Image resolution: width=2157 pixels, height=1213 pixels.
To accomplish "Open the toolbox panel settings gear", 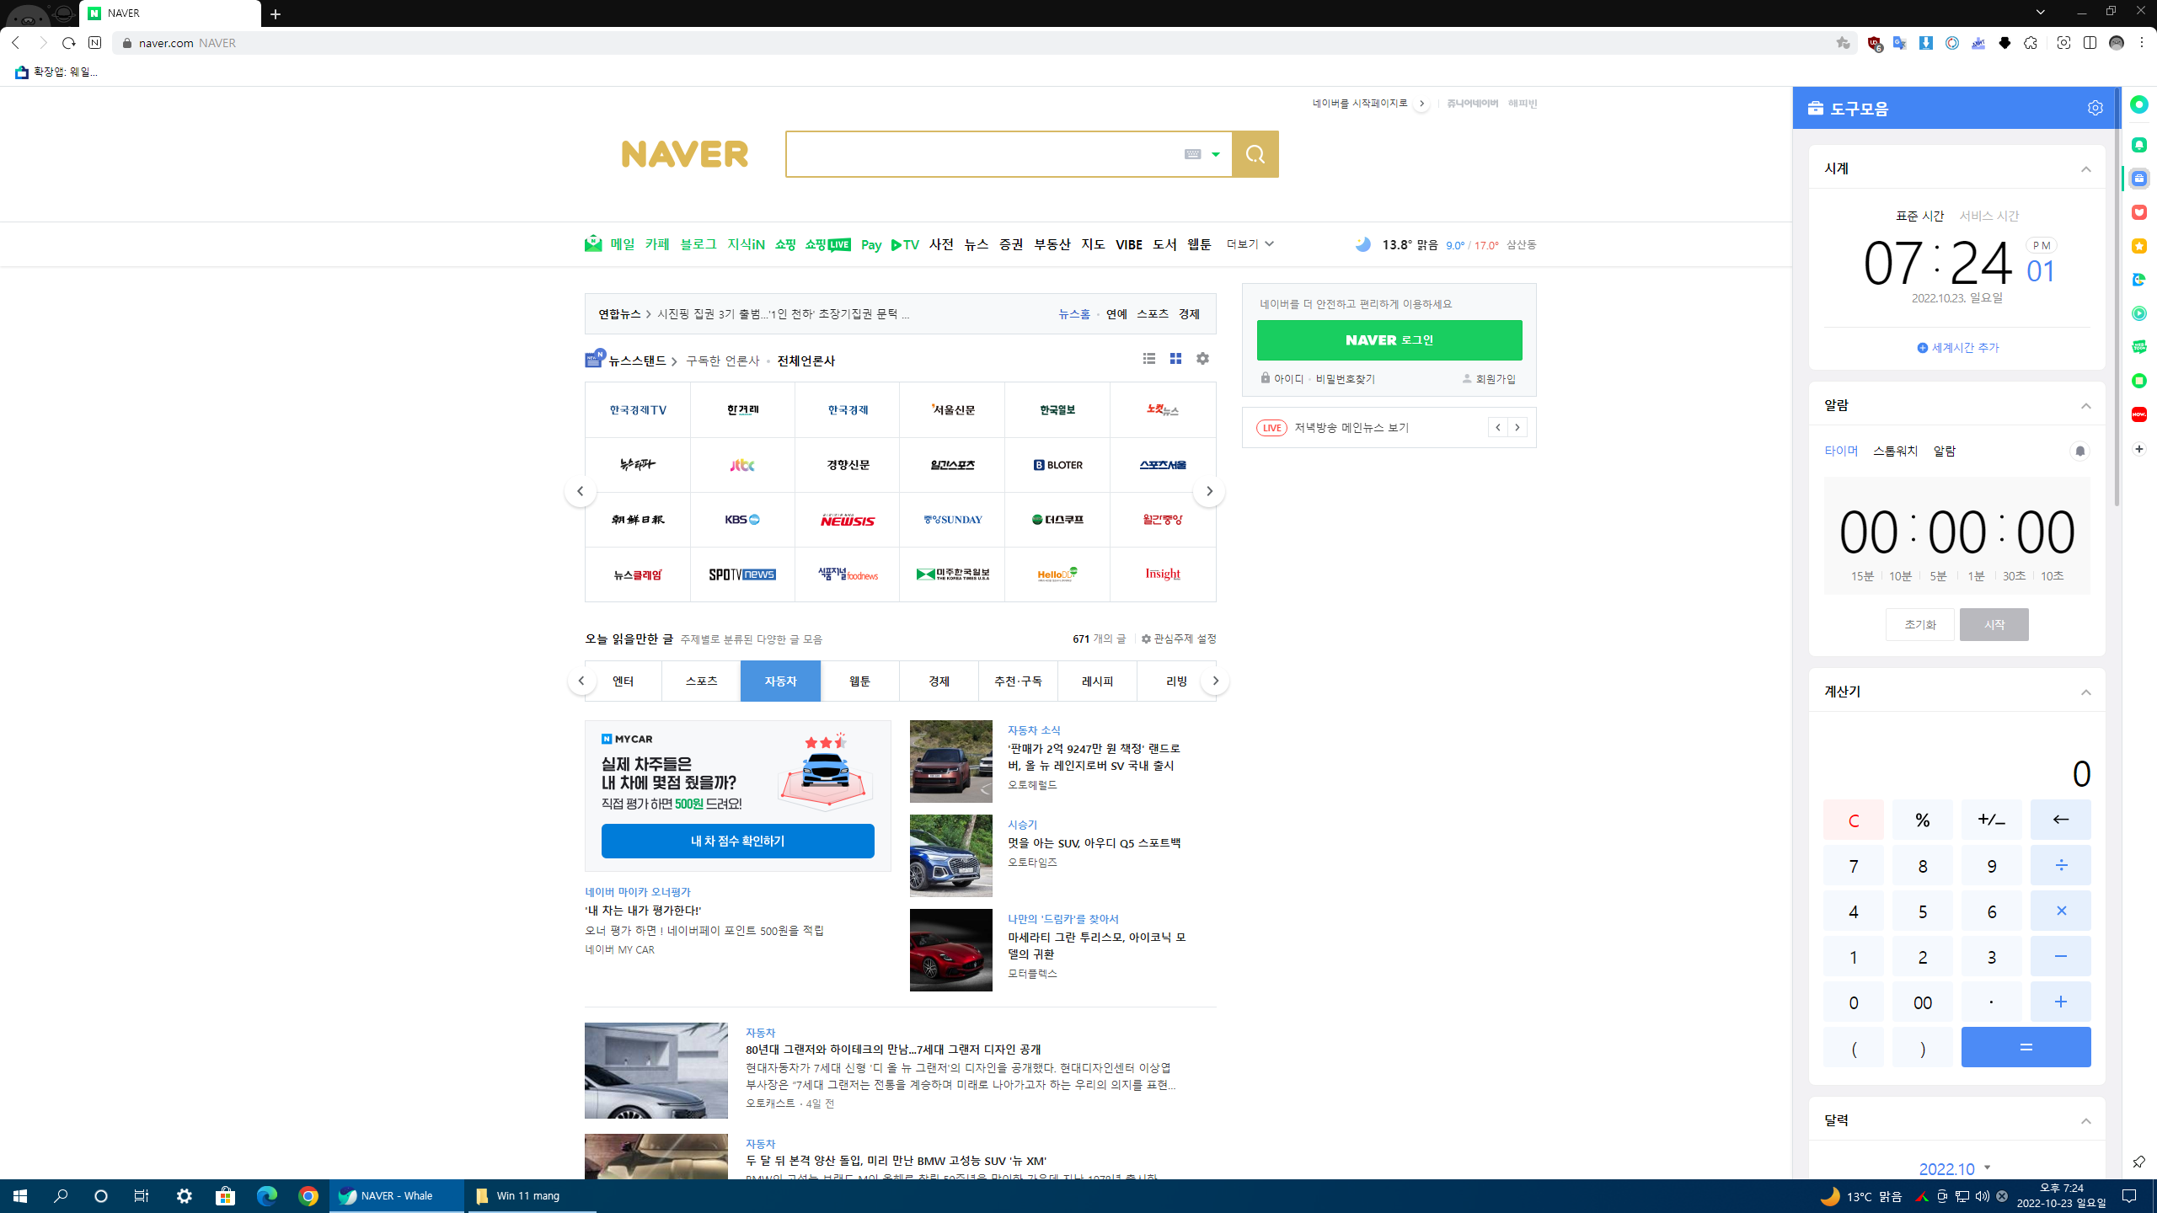I will 2095,108.
